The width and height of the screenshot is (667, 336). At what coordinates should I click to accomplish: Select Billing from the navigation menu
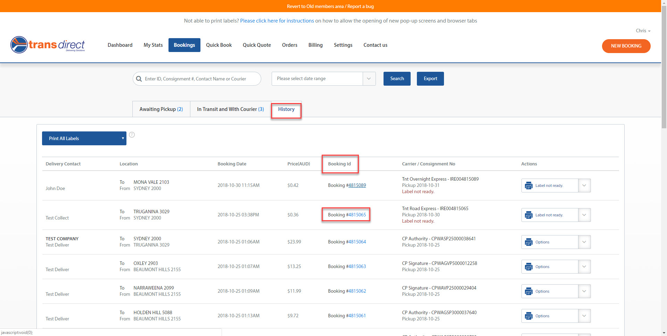(315, 45)
